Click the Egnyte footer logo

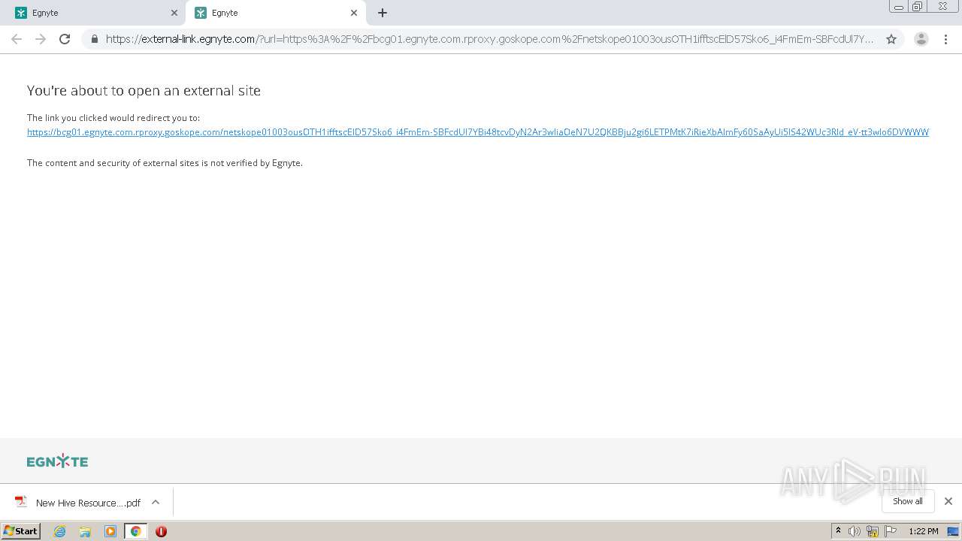[57, 461]
